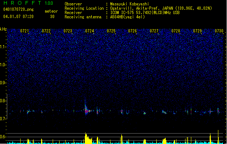The width and height of the screenshot is (227, 144).
Task: Click the 'Receiving antenna' field label
Action: coord(83,17)
